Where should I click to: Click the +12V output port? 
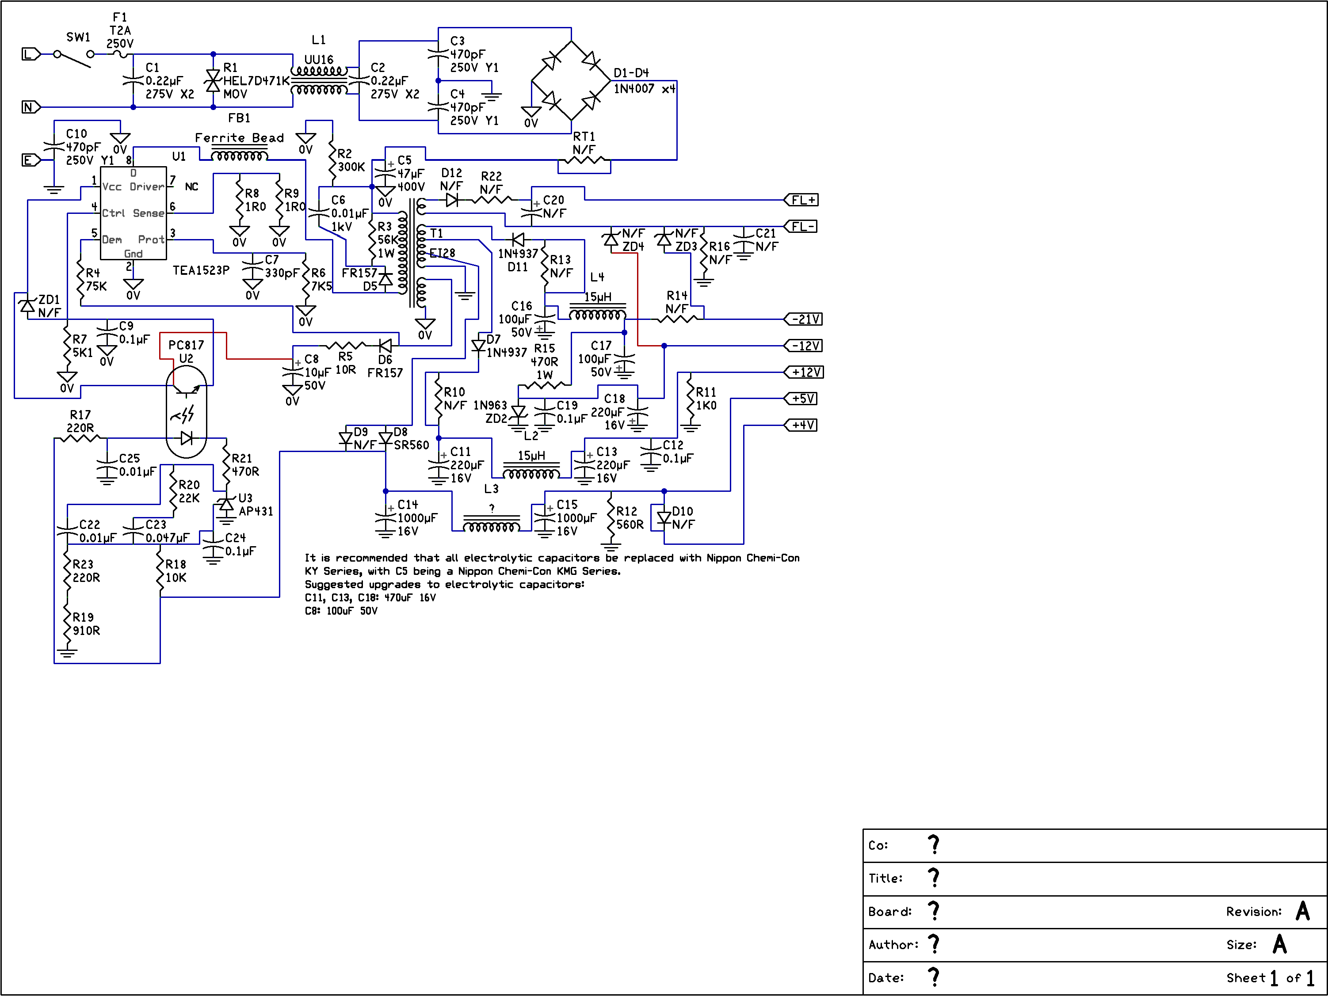804,372
